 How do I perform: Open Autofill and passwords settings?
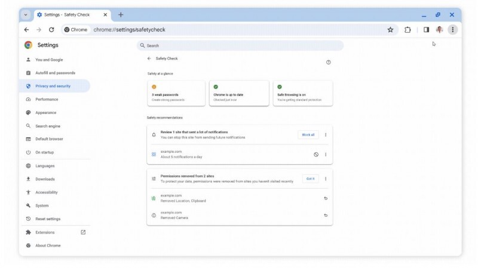coord(55,73)
